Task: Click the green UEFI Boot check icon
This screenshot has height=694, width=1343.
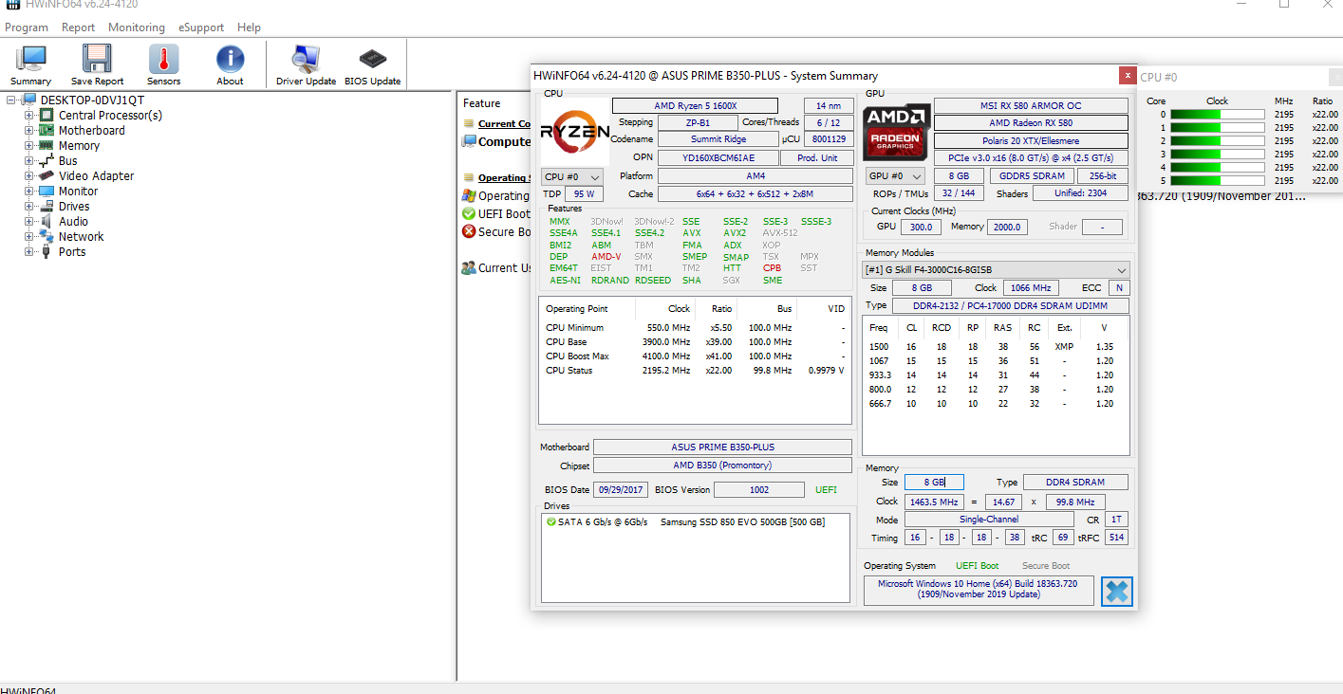Action: pos(469,214)
